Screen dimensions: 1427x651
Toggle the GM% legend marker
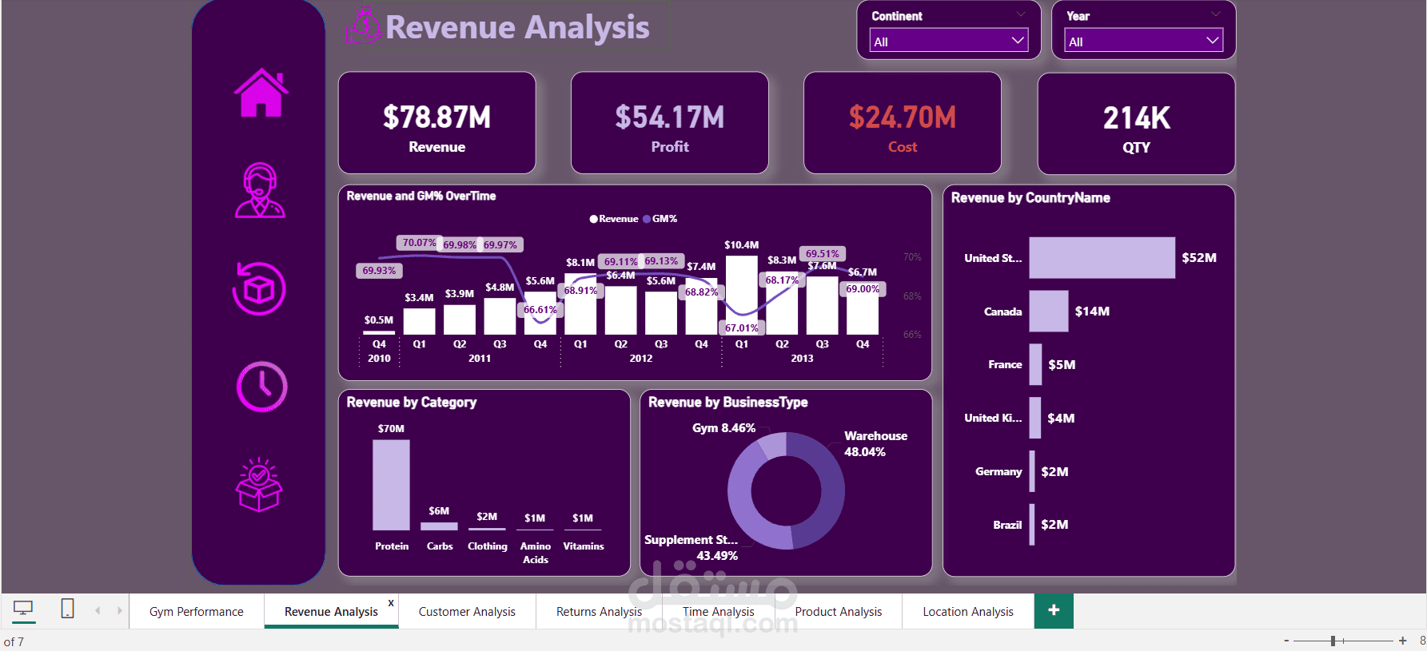pos(647,219)
